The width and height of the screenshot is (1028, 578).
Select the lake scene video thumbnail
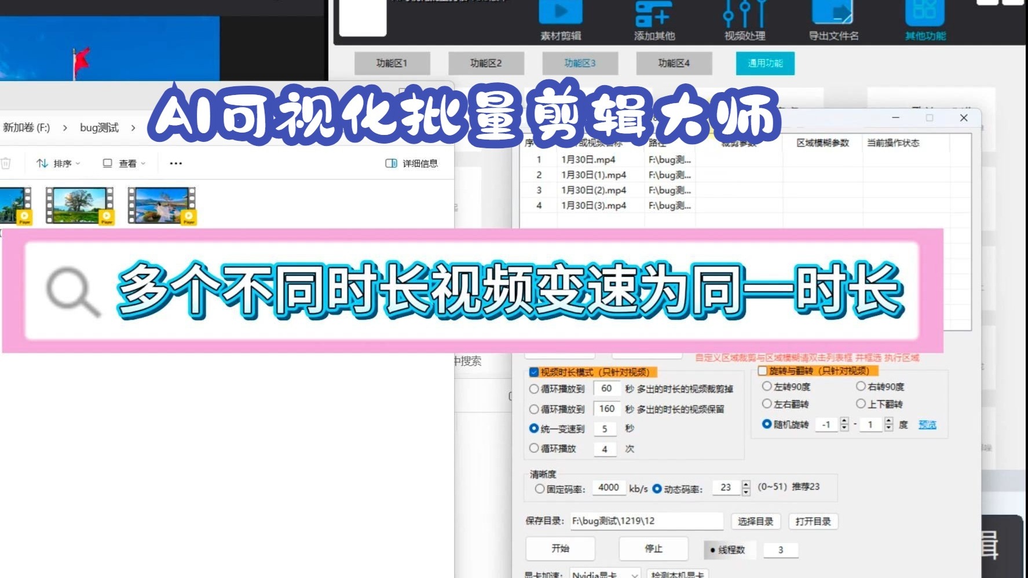point(162,205)
